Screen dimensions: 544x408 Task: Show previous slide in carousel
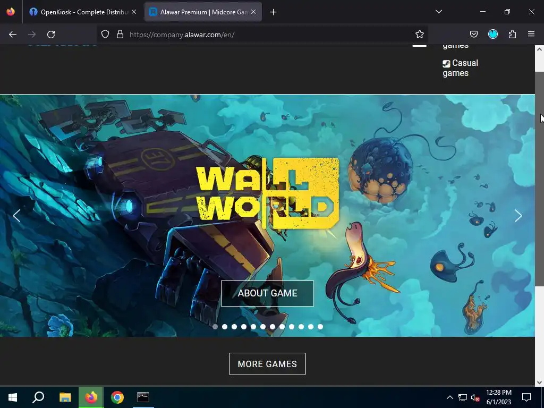tap(16, 216)
